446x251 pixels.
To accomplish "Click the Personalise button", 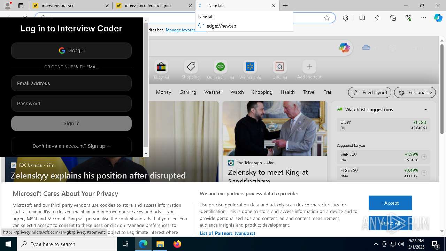I will pyautogui.click(x=415, y=92).
